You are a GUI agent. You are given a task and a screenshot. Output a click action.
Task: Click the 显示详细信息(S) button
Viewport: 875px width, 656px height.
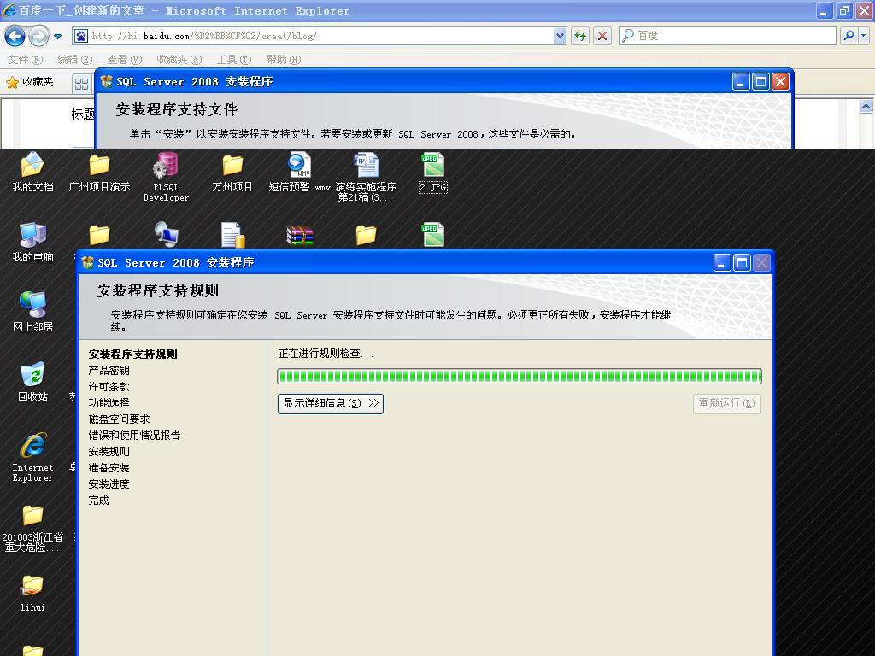(x=330, y=403)
